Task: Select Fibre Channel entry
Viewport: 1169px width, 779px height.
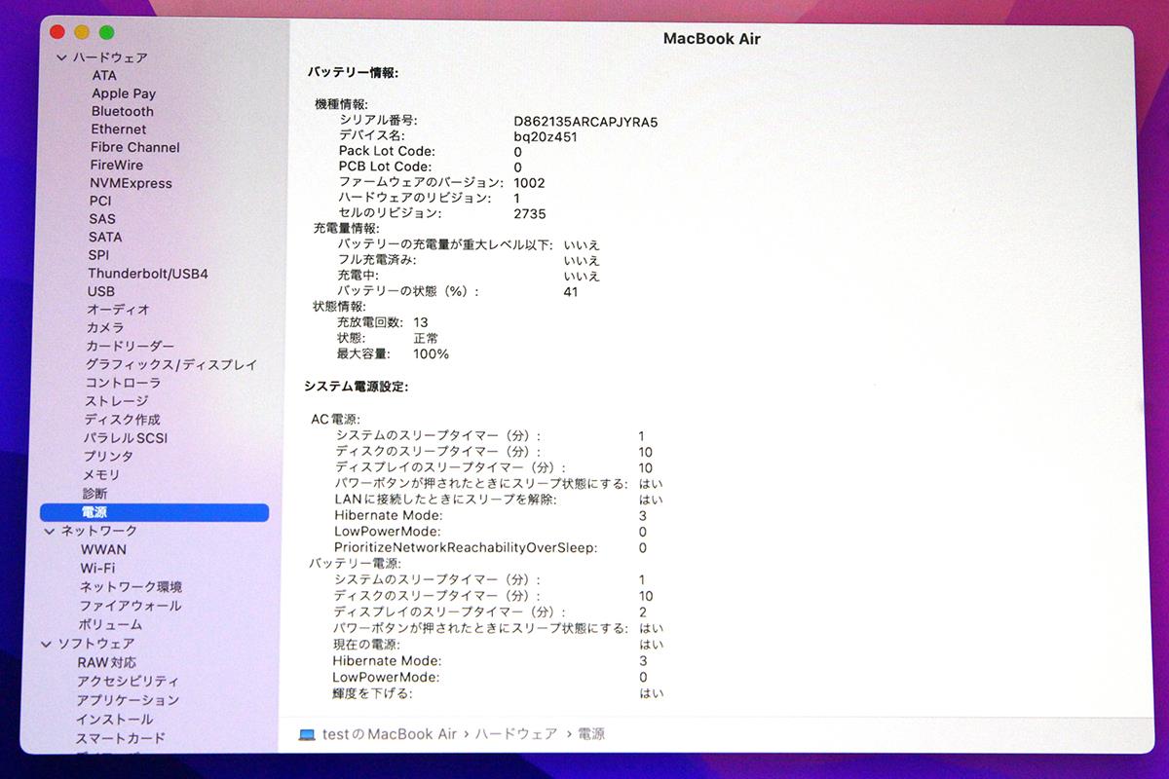Action: tap(135, 147)
